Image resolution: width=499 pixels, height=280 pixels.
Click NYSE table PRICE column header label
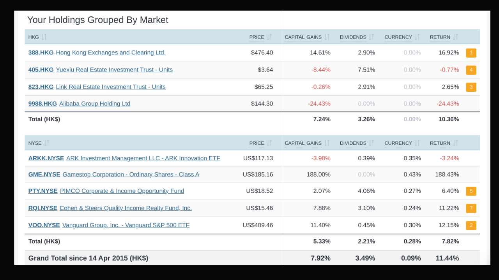257,143
